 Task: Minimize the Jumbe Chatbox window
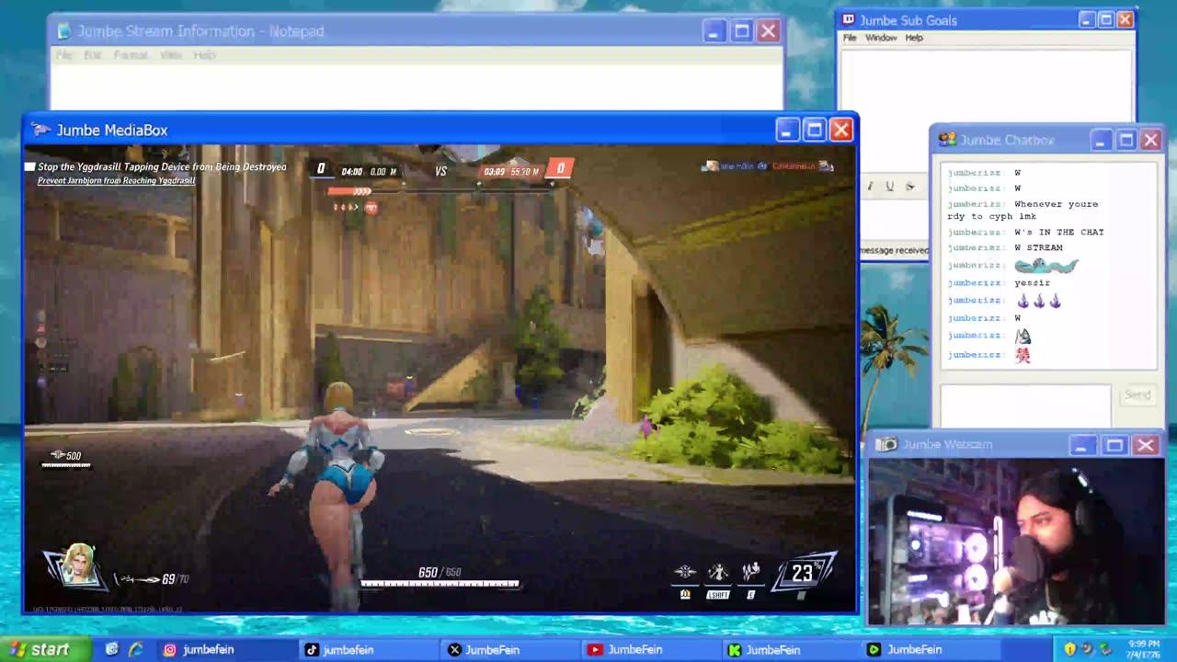(1101, 140)
